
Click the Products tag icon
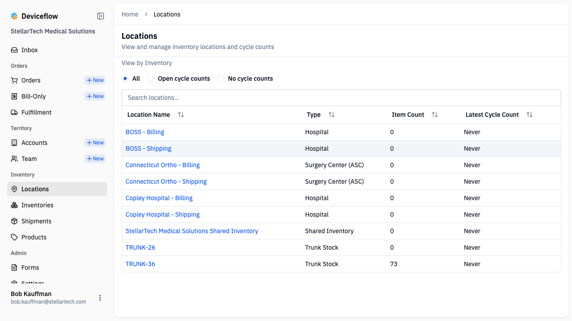coord(14,237)
